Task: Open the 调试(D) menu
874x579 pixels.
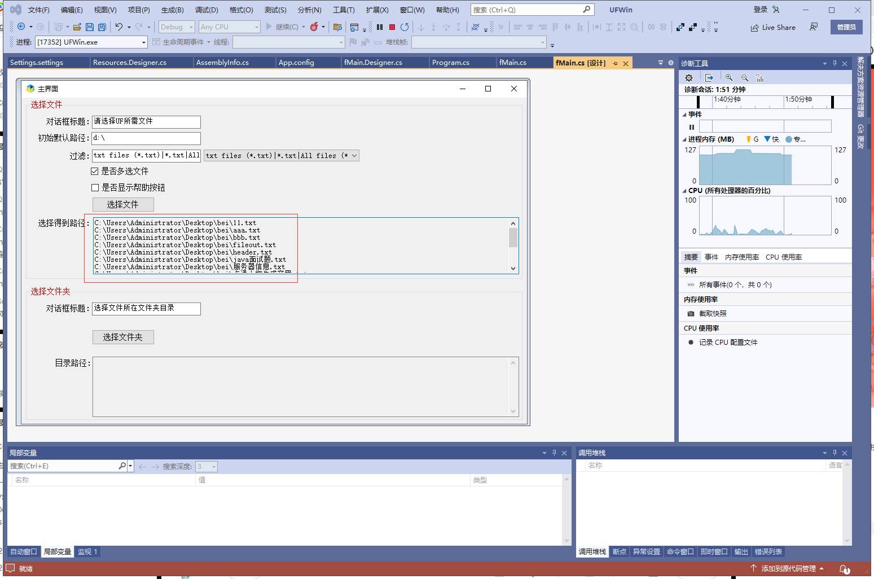Action: (207, 10)
